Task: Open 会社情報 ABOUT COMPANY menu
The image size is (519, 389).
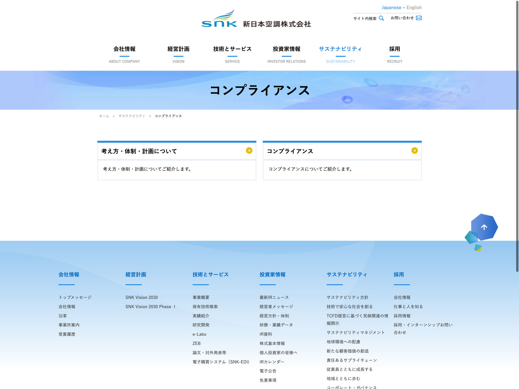Action: click(x=125, y=54)
